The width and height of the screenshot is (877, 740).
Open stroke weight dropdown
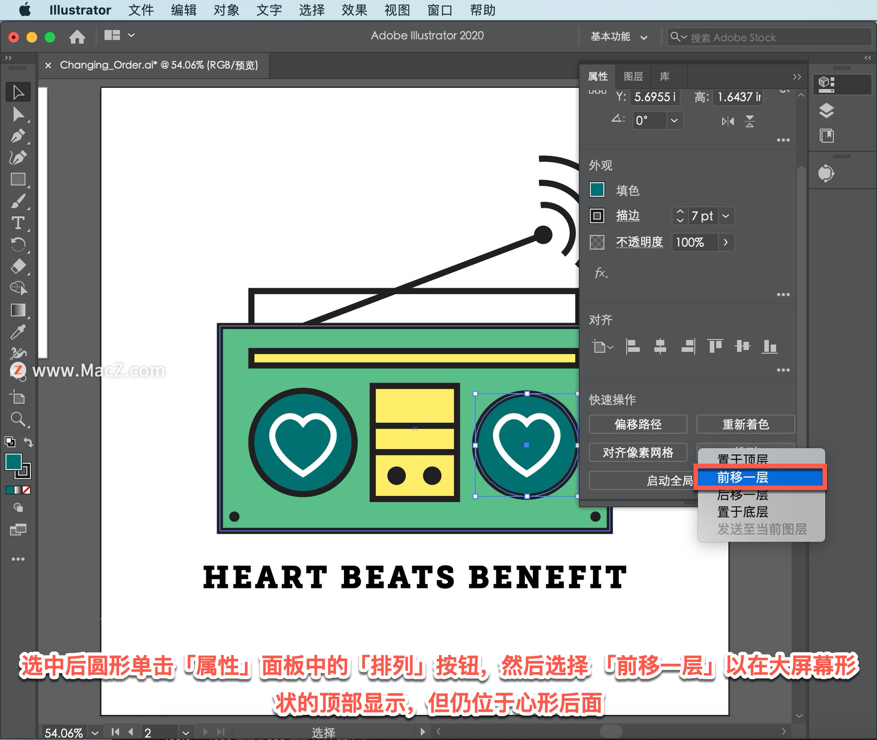[x=726, y=216]
